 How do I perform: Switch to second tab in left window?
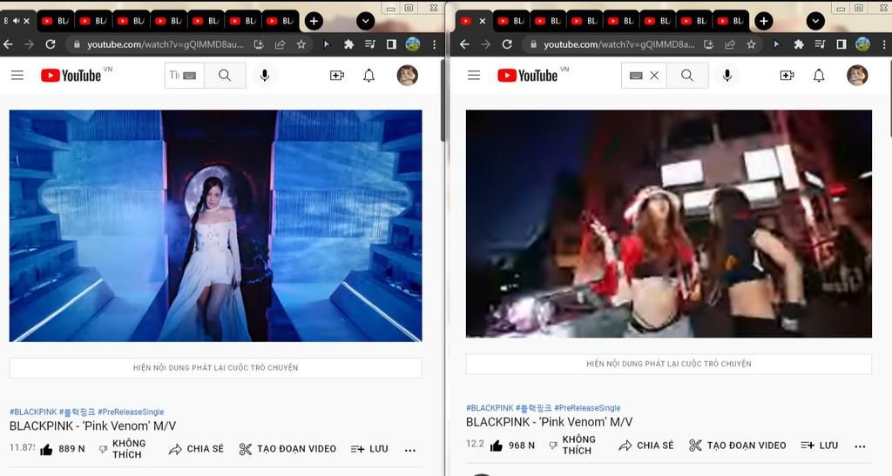point(56,21)
